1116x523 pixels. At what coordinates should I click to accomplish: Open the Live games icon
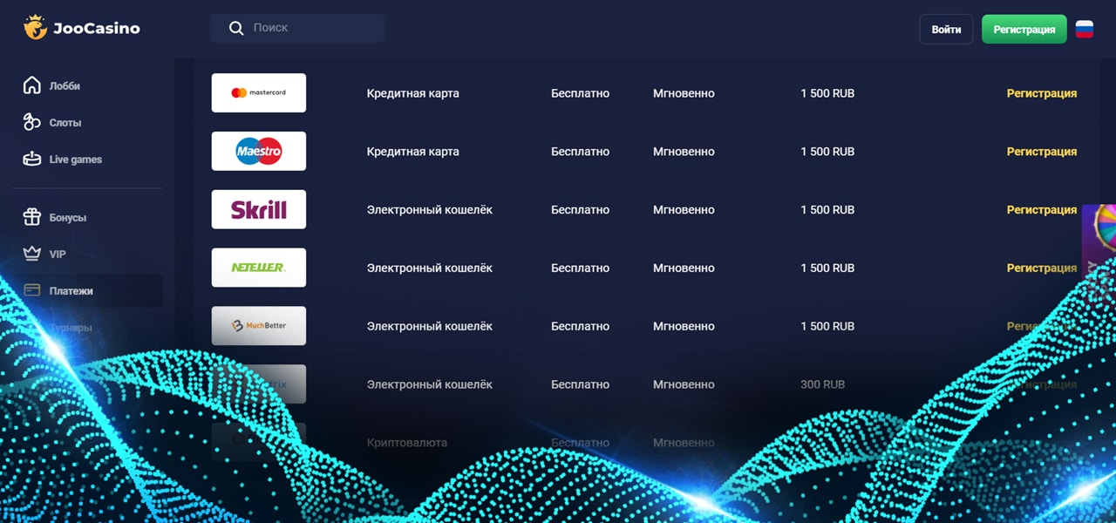click(x=31, y=159)
